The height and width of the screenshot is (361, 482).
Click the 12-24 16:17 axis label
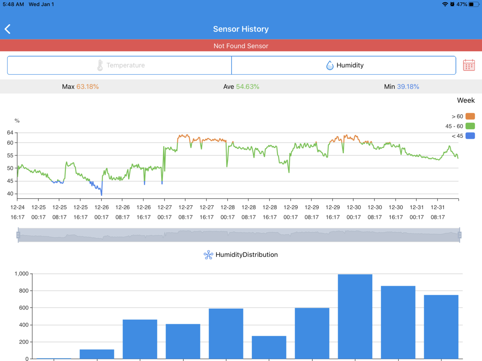pyautogui.click(x=17, y=212)
